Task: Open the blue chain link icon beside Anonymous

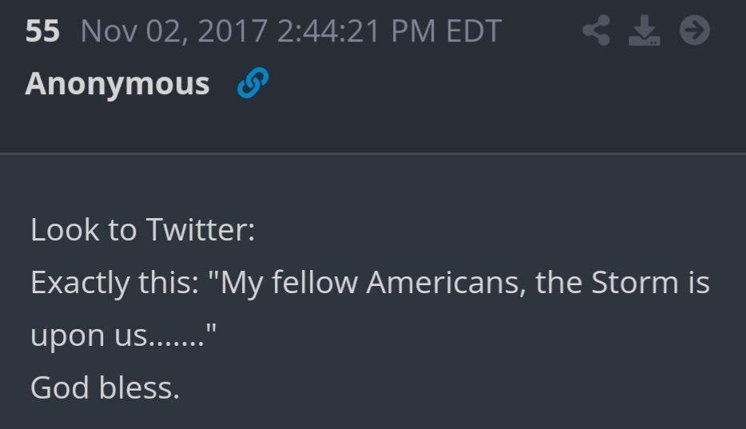Action: pyautogui.click(x=252, y=83)
